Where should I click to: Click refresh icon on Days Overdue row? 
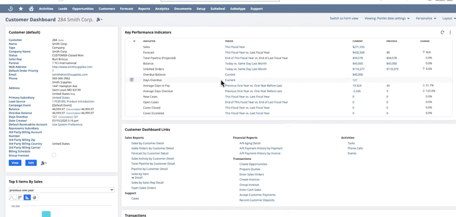pyautogui.click(x=131, y=80)
